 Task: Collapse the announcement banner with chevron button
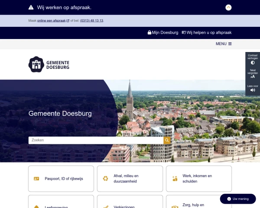[x=228, y=7]
